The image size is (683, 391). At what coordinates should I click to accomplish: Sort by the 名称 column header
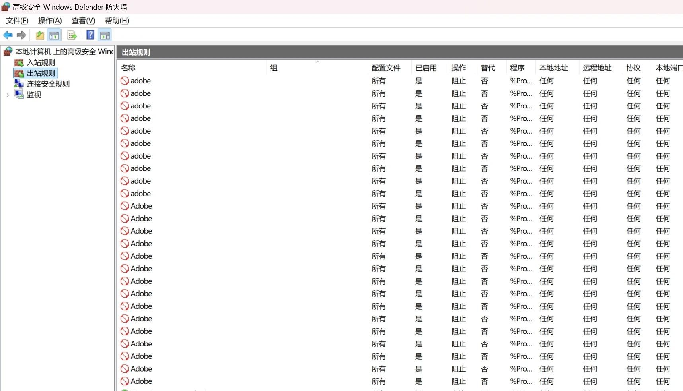[193, 68]
